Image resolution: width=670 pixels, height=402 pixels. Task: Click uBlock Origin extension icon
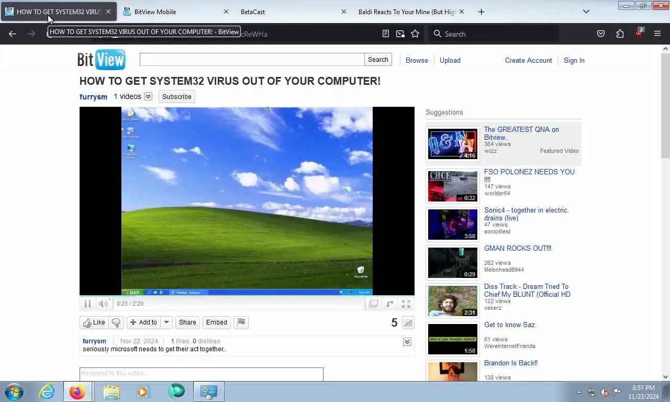tap(639, 33)
